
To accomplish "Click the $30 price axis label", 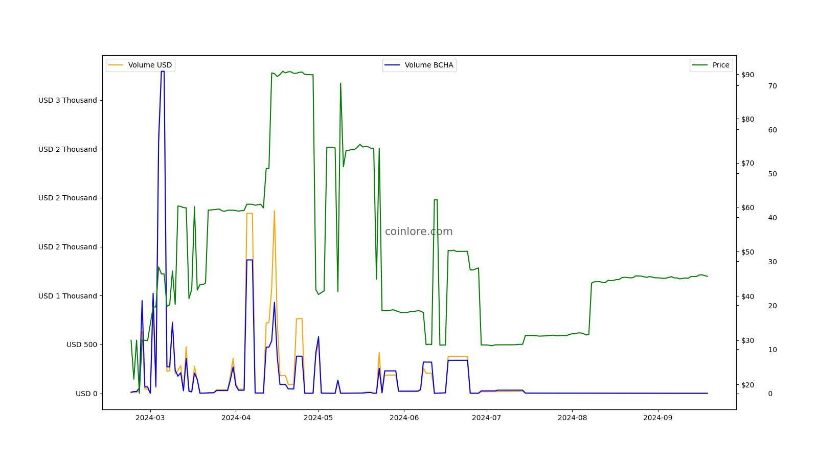I will tap(747, 340).
